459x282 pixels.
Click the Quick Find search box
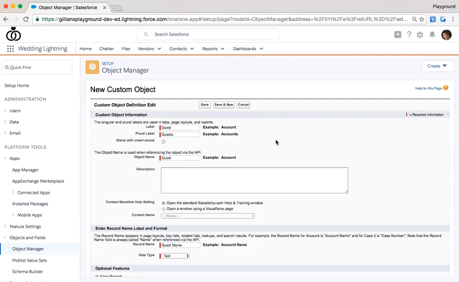coord(37,67)
